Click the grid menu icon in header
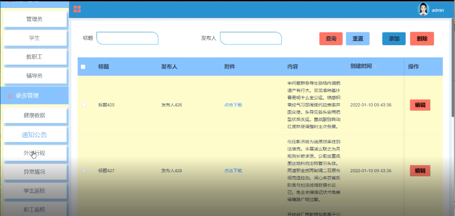Viewport: 455px width, 216px height. (x=77, y=9)
